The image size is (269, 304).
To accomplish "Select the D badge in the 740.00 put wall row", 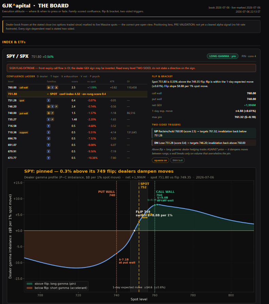I will tap(49, 113).
